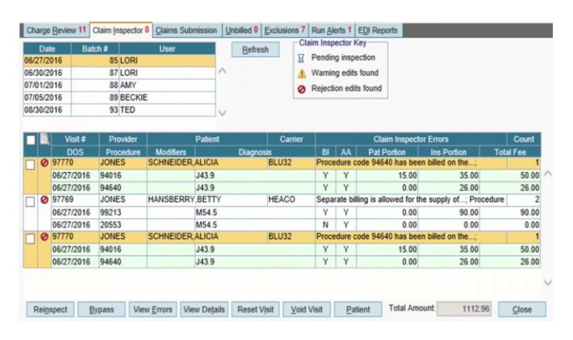573x340 pixels.
Task: Select batch 87 by LORI
Action: click(120, 73)
